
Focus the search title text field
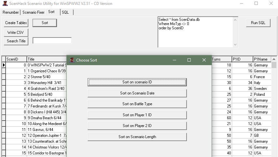click(x=52, y=41)
